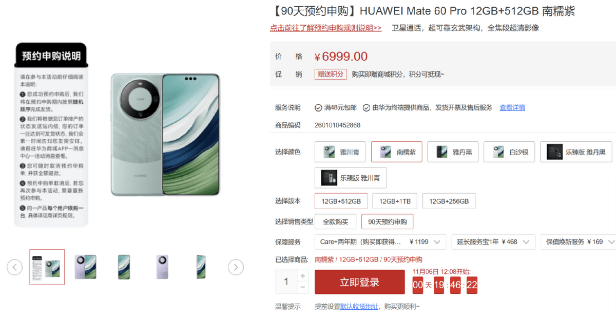616x318 pixels.
Task: Open the 查看详情 service link
Action: (512, 107)
